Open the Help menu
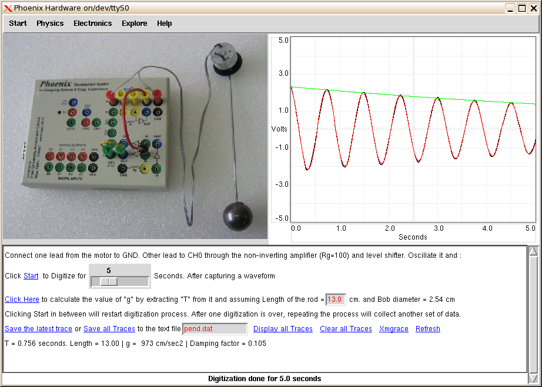Viewport: 542px width, 387px height. click(x=165, y=23)
